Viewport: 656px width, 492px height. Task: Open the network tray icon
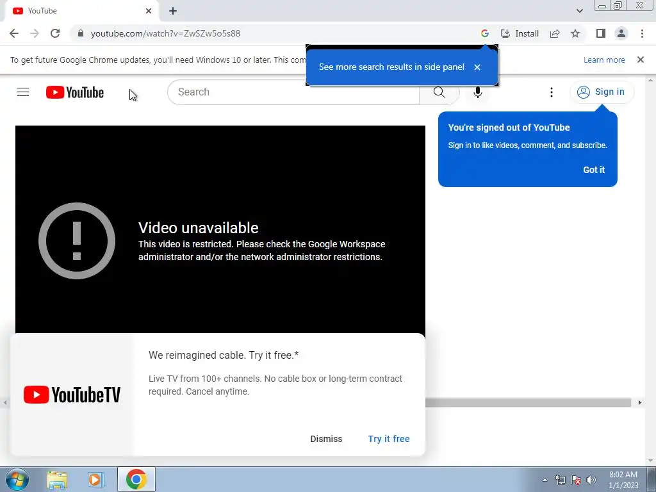(x=560, y=480)
